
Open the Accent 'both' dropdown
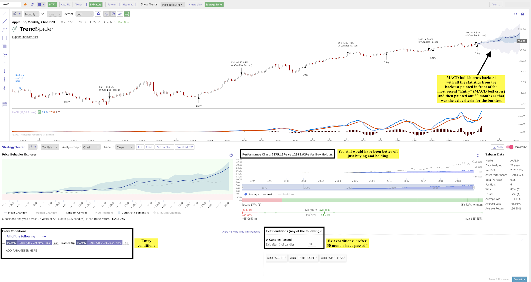pos(84,14)
